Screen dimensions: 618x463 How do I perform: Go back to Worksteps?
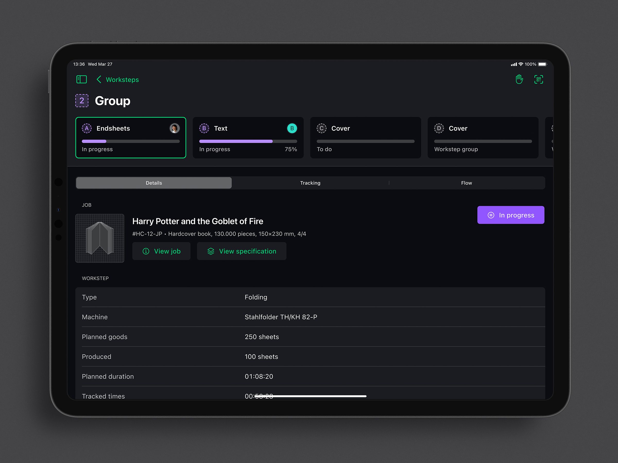point(118,79)
